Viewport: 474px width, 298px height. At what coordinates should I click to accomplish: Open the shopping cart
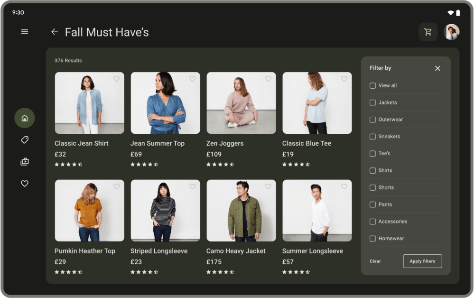pyautogui.click(x=428, y=32)
